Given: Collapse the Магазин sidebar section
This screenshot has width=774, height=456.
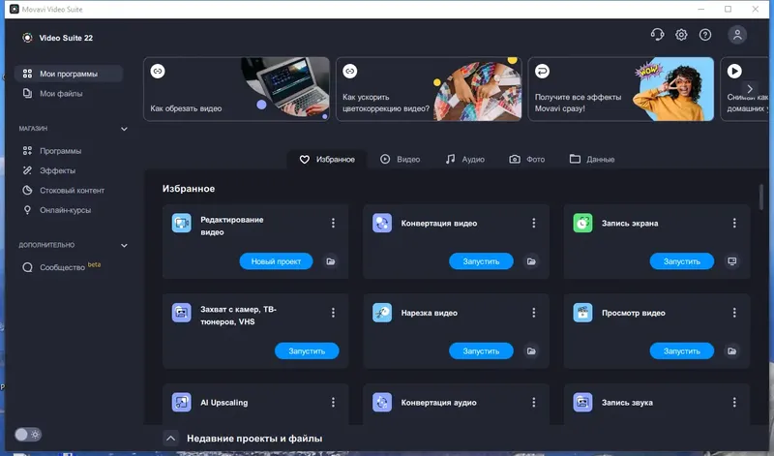Looking at the screenshot, I should point(124,129).
